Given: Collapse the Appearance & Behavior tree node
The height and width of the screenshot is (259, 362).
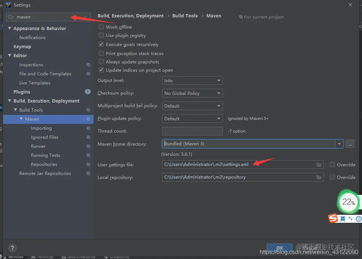Looking at the screenshot, I should [10, 28].
